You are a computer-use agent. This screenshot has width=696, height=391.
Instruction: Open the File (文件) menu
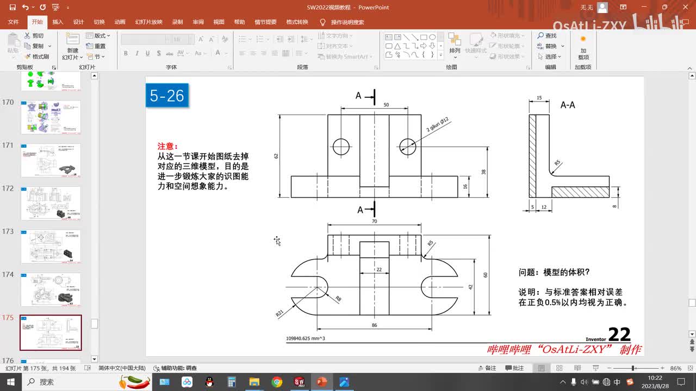13,22
